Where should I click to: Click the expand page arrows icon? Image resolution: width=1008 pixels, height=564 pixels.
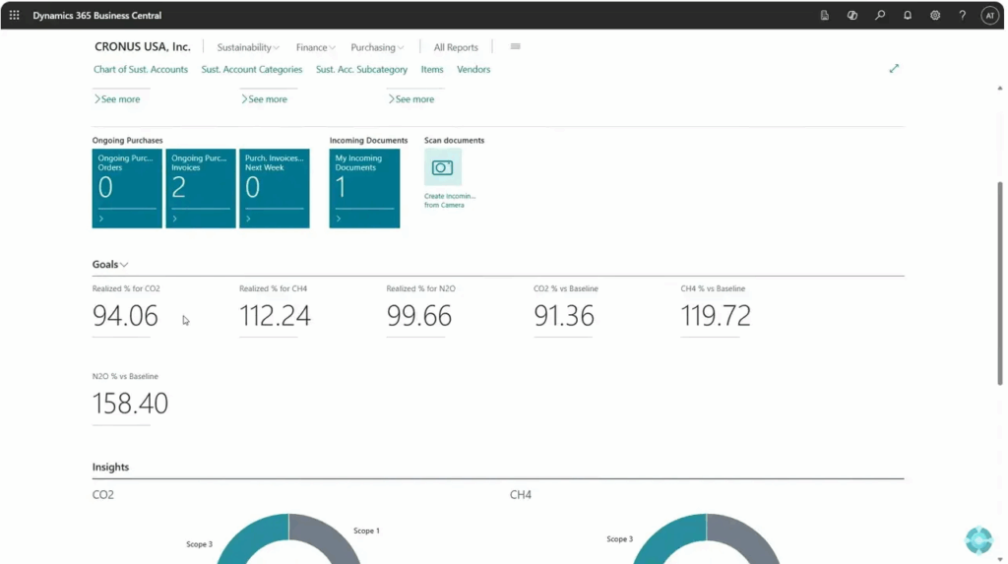point(894,68)
